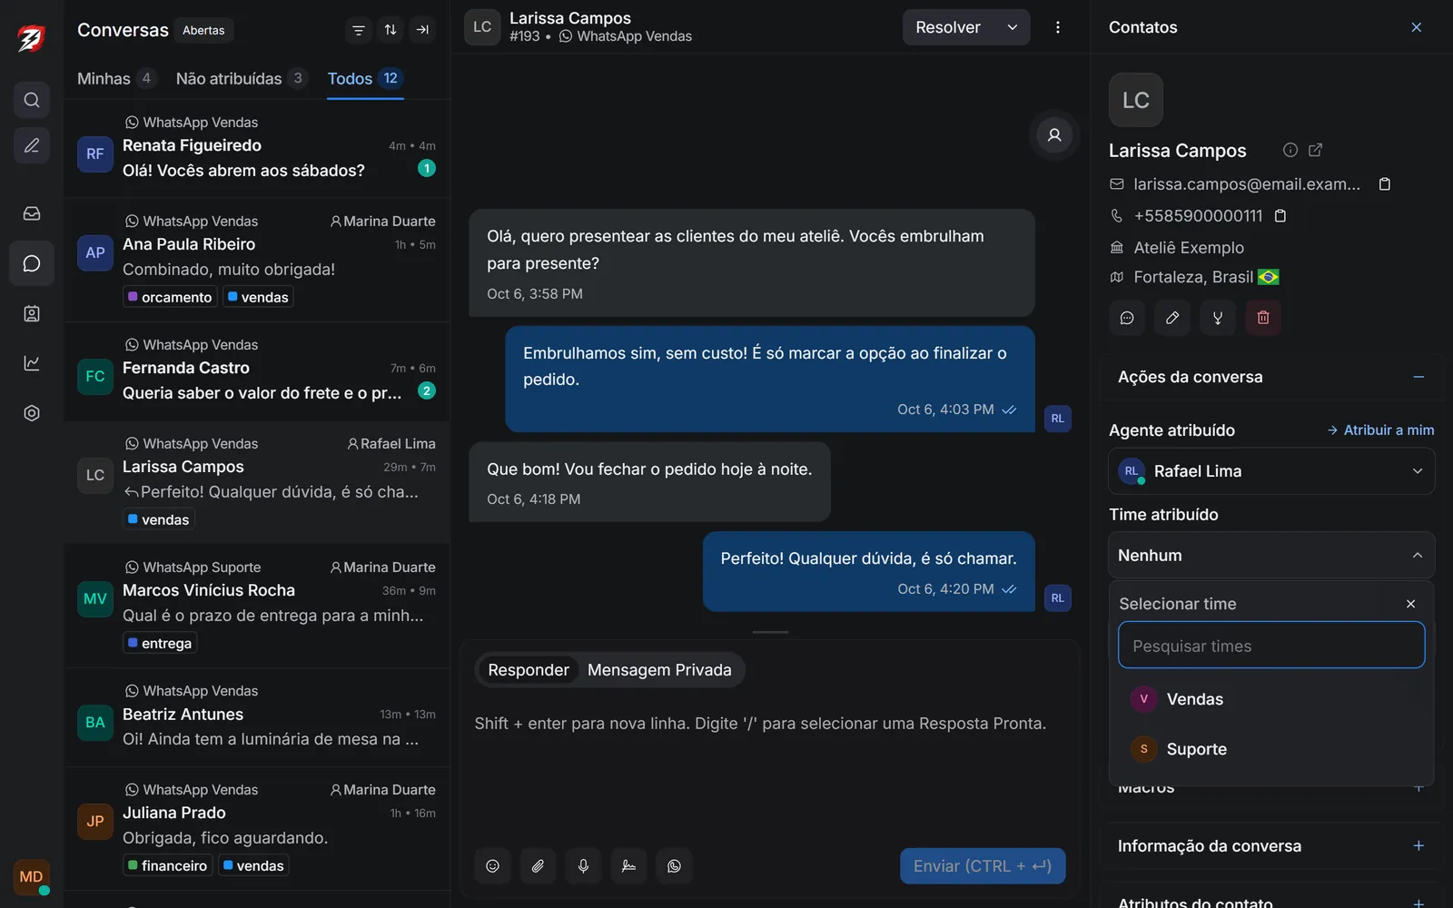Image resolution: width=1453 pixels, height=908 pixels.
Task: Start a new conversation with the contact
Action: 1127,318
